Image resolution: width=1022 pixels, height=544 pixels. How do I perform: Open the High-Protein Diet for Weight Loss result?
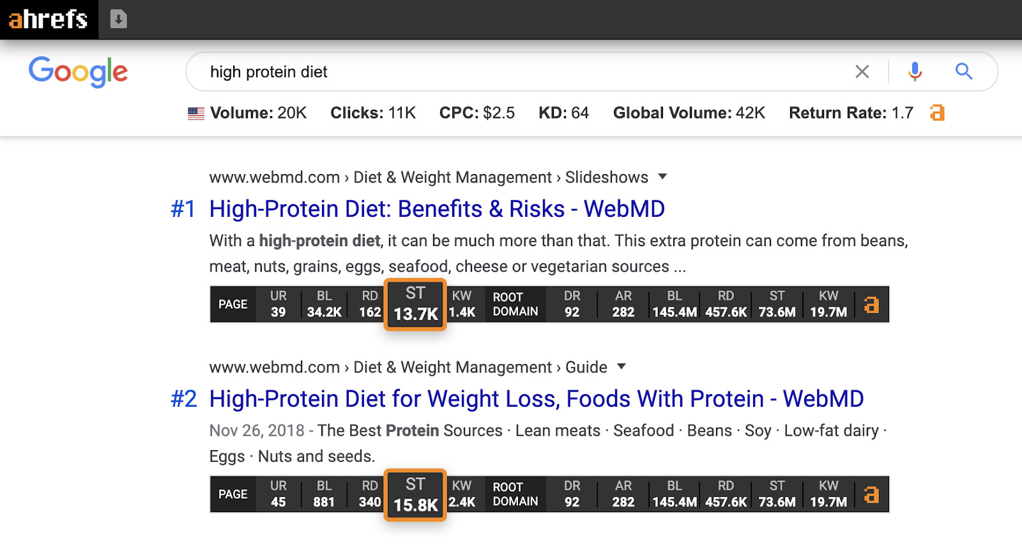pos(535,398)
